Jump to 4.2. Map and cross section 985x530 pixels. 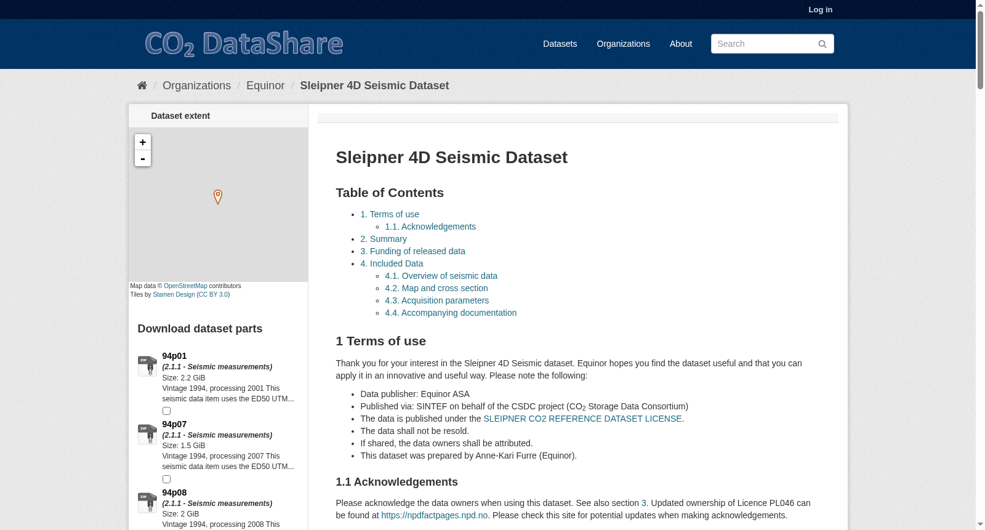pyautogui.click(x=436, y=288)
